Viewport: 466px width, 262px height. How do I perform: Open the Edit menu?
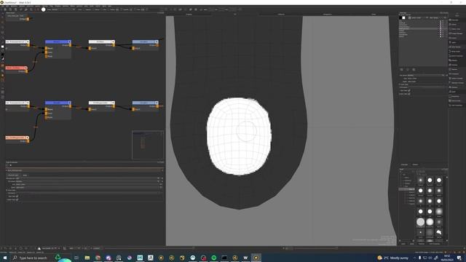pyautogui.click(x=7, y=6)
